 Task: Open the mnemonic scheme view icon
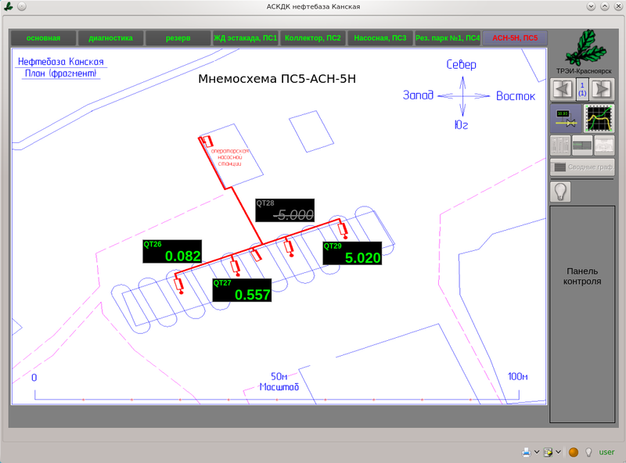tap(565, 119)
